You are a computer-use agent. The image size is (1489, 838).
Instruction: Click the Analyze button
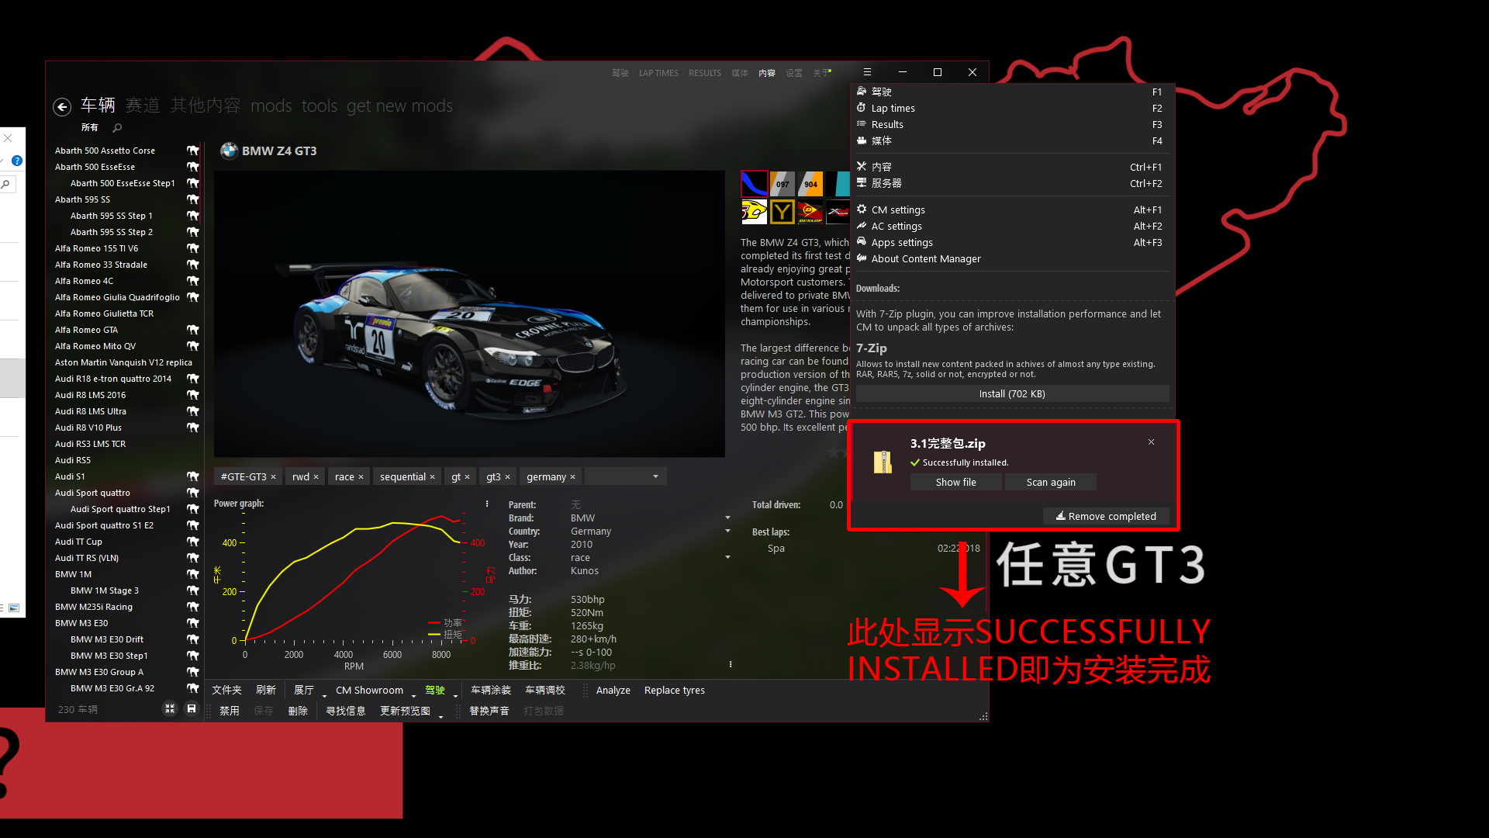(613, 690)
